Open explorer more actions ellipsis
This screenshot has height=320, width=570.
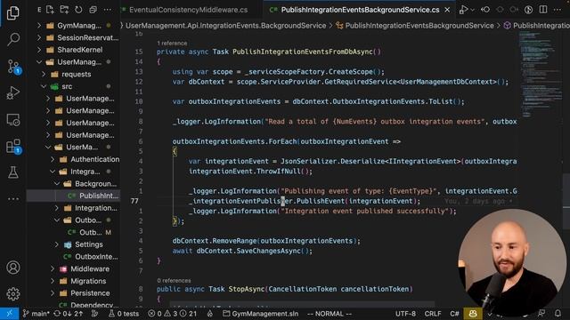108,10
